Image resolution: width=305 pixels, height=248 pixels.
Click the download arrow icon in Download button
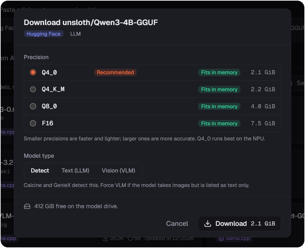point(207,224)
